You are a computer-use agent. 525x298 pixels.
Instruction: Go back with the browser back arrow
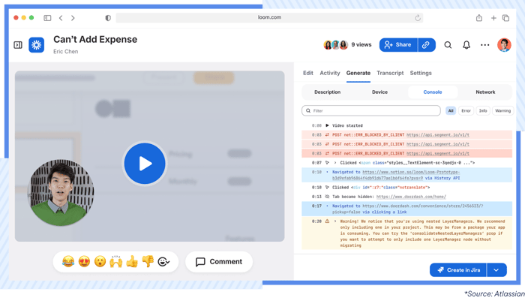[x=61, y=18]
